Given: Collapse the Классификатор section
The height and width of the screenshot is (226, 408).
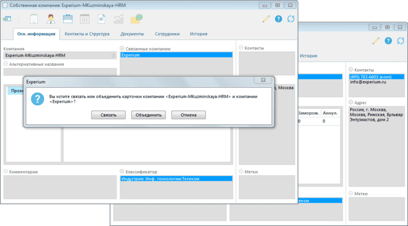Looking at the screenshot, I should 122,171.
